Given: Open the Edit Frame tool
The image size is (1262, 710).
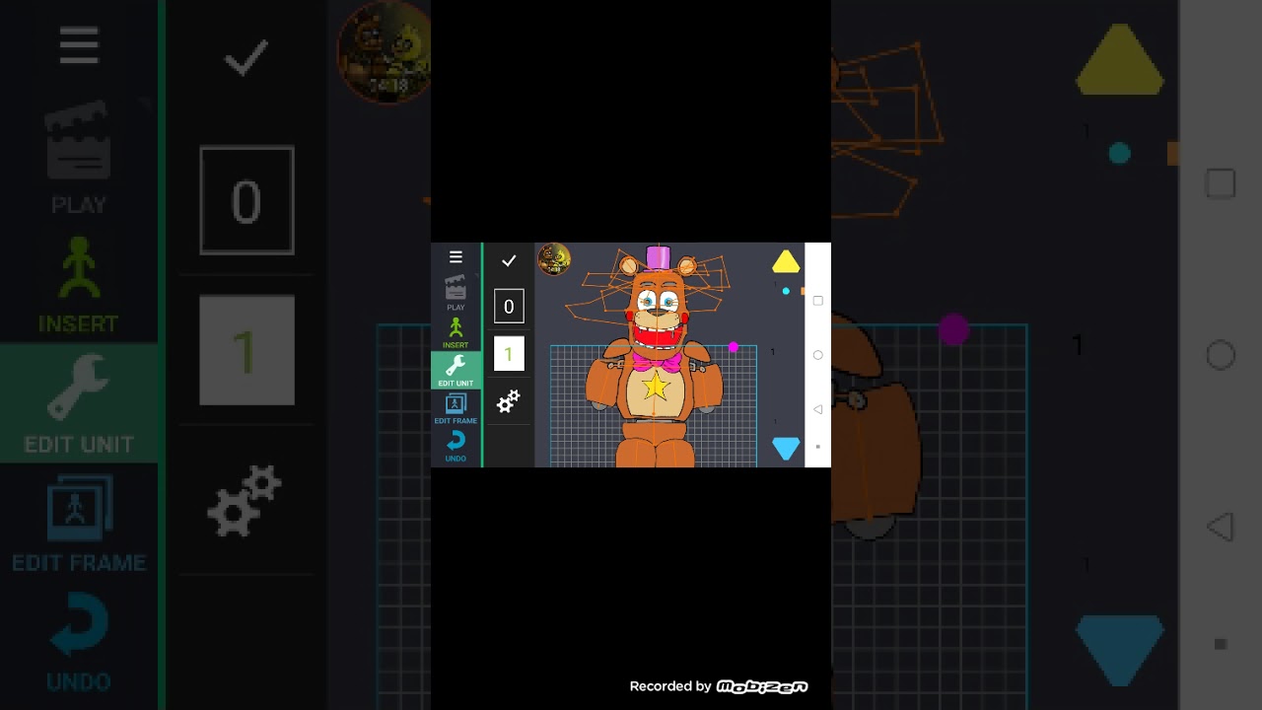Looking at the screenshot, I should point(456,408).
